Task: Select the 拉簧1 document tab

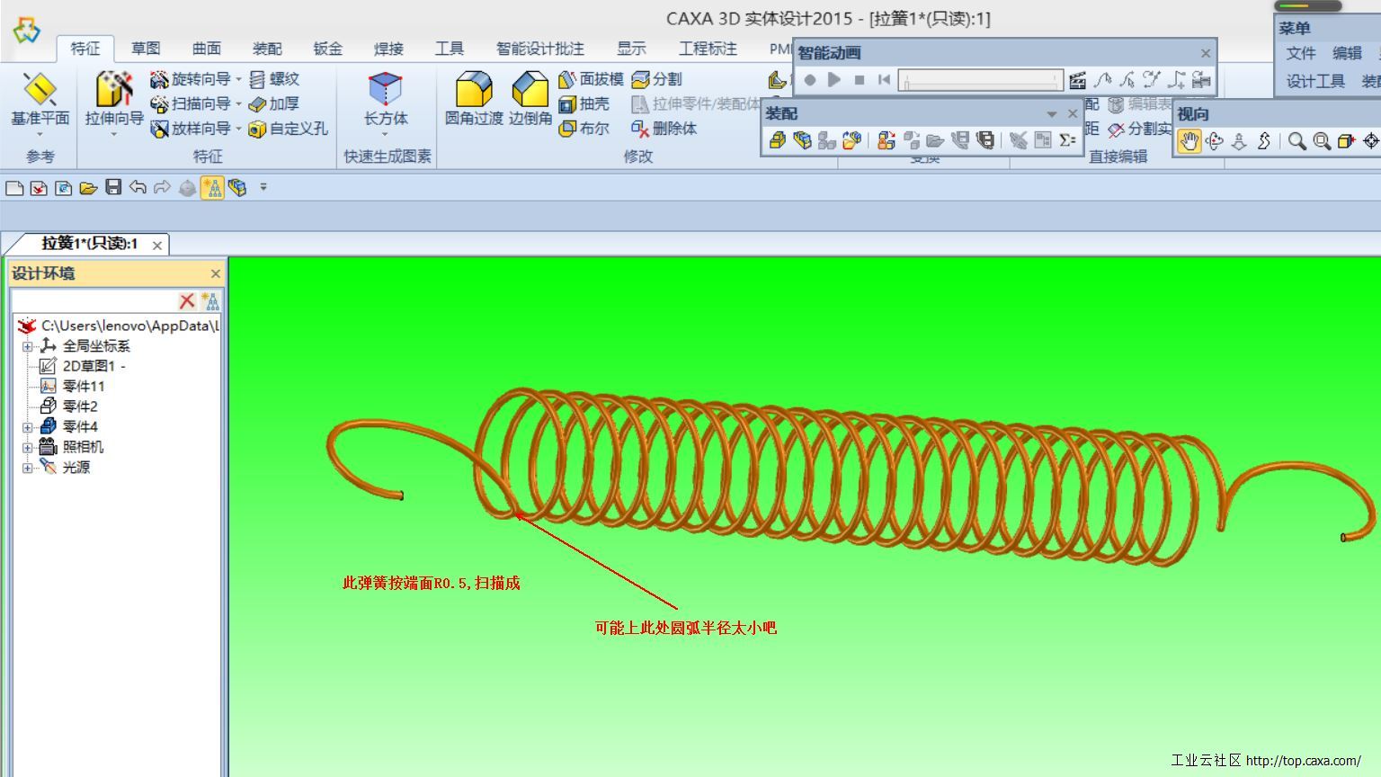Action: pyautogui.click(x=89, y=244)
